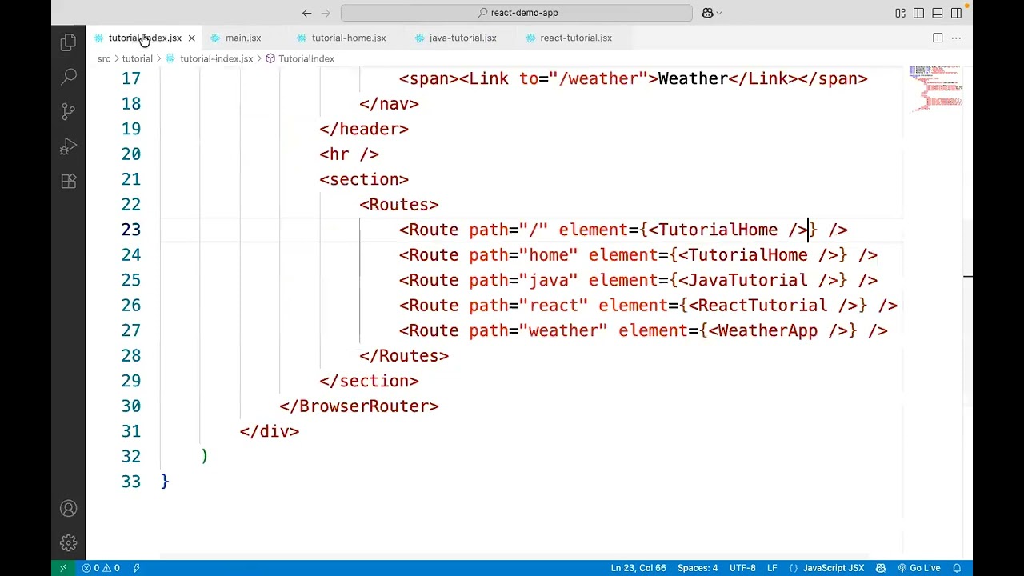Click the <section> opening tag on line 21
The image size is (1024, 576).
click(364, 179)
